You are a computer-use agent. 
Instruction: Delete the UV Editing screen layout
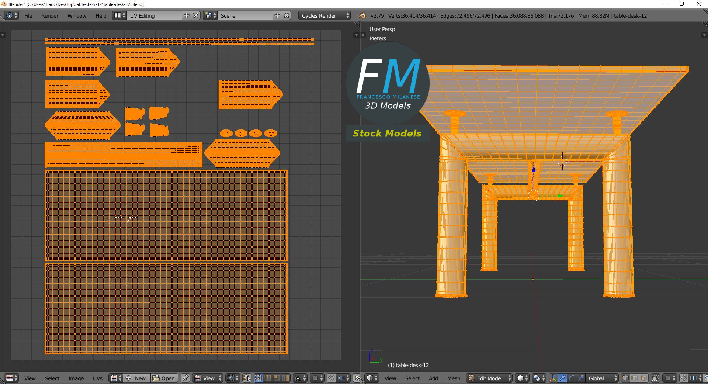coord(196,15)
